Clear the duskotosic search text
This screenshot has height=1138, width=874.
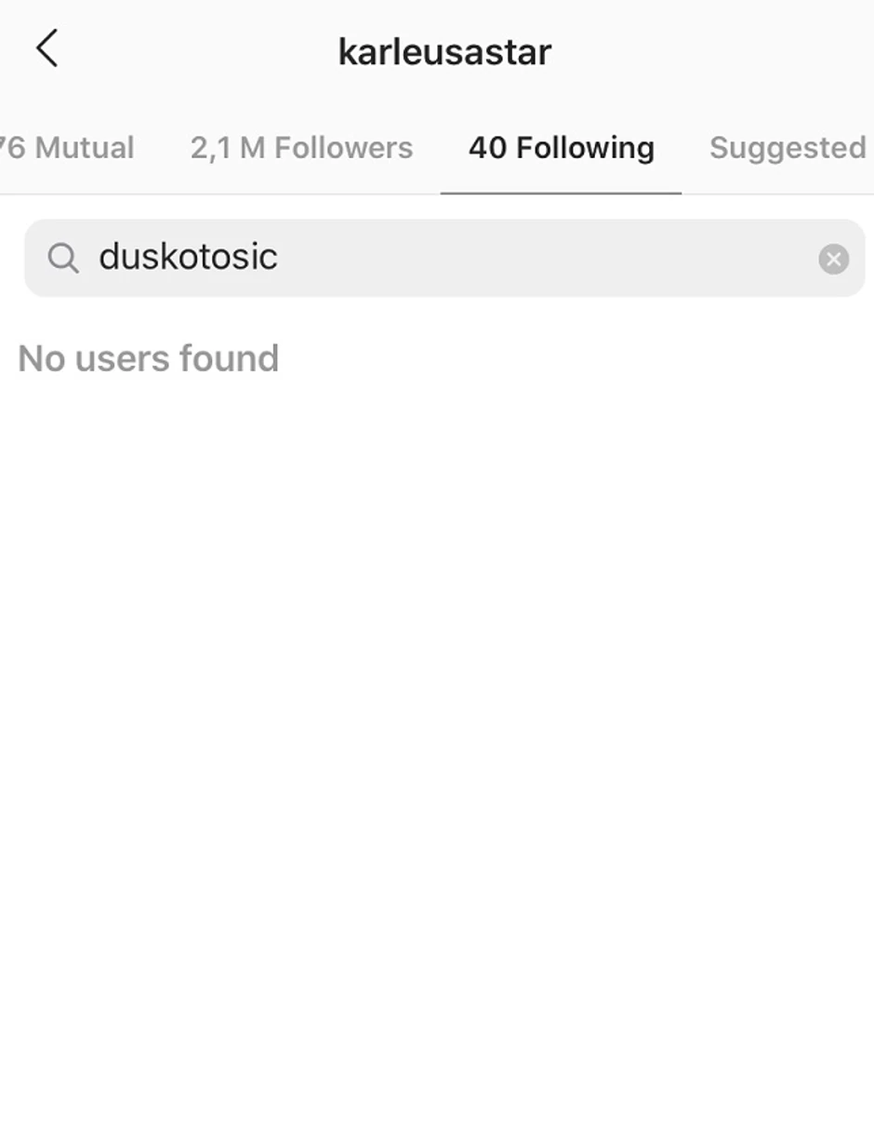point(833,259)
